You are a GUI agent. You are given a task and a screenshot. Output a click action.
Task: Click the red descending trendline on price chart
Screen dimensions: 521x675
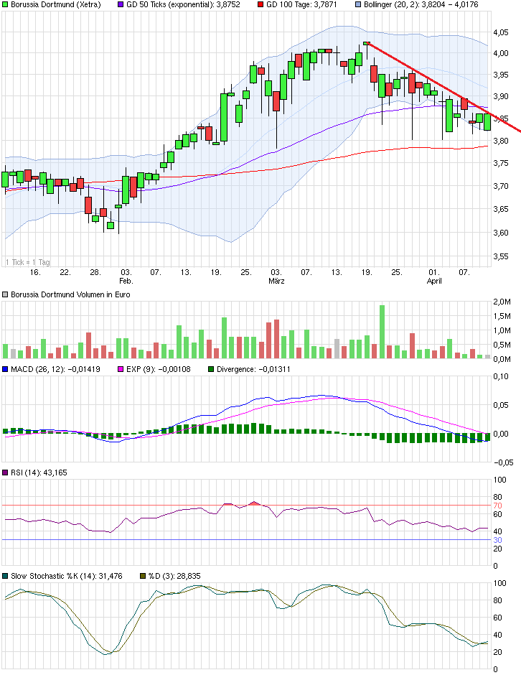[443, 87]
